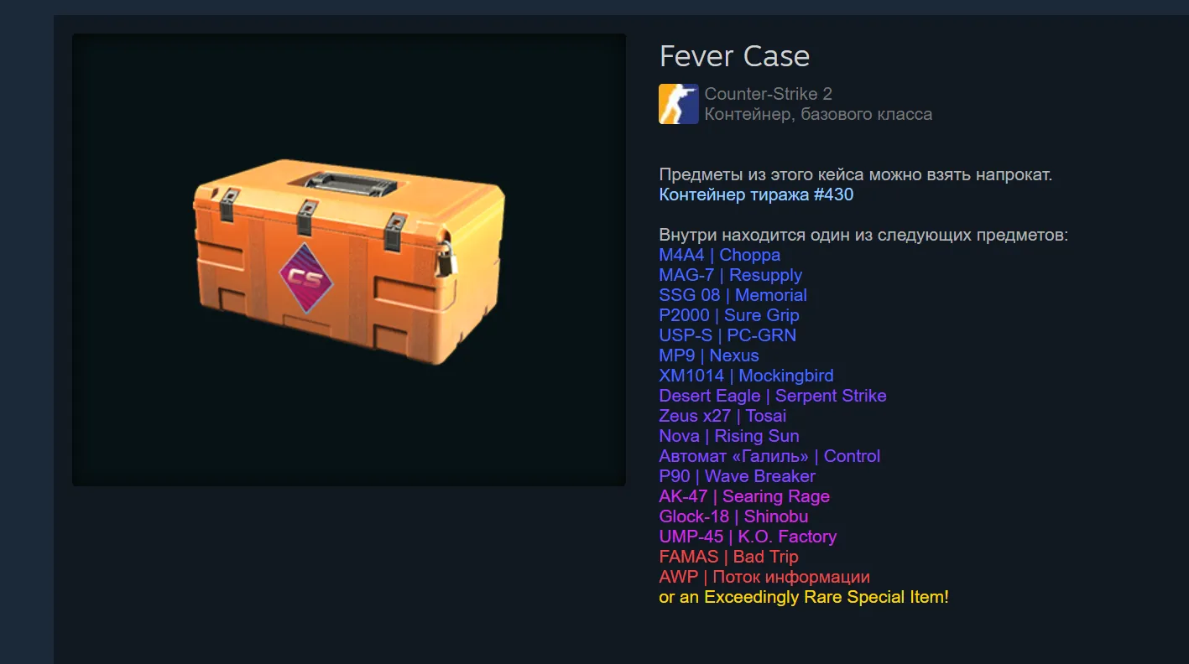1189x664 pixels.
Task: Open USP-S | PC-GRN entry
Action: [727, 335]
